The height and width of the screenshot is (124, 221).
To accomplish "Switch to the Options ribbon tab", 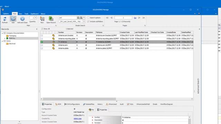I will 6,14.
